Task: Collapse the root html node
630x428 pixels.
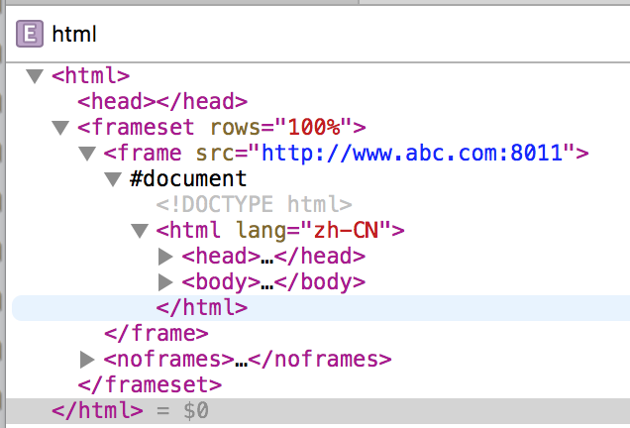Action: coord(35,76)
